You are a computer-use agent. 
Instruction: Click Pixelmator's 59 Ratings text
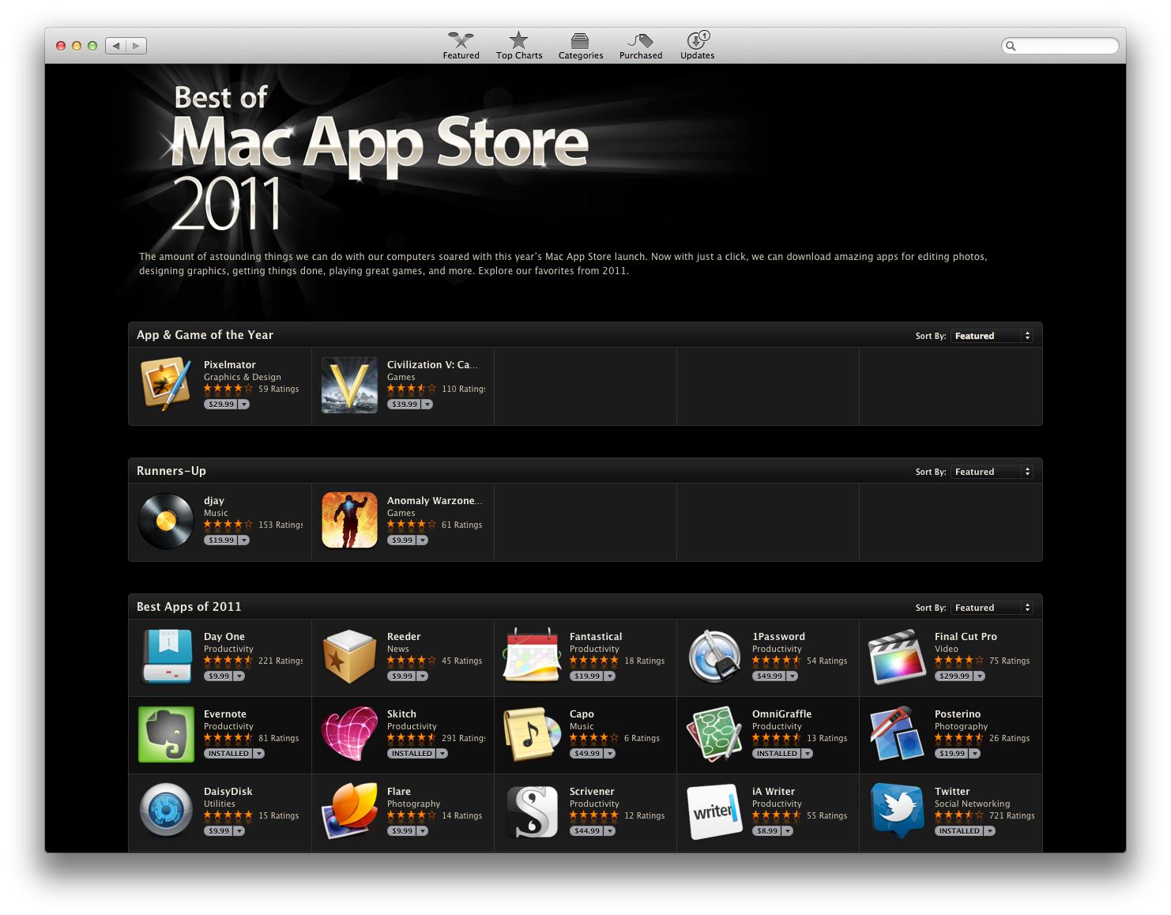(279, 390)
